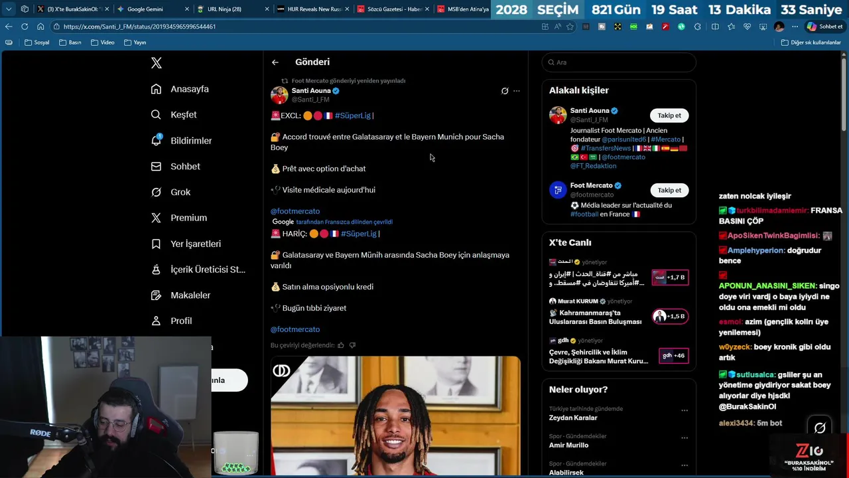Open the browser profile avatar
The height and width of the screenshot is (478, 849).
click(x=779, y=27)
